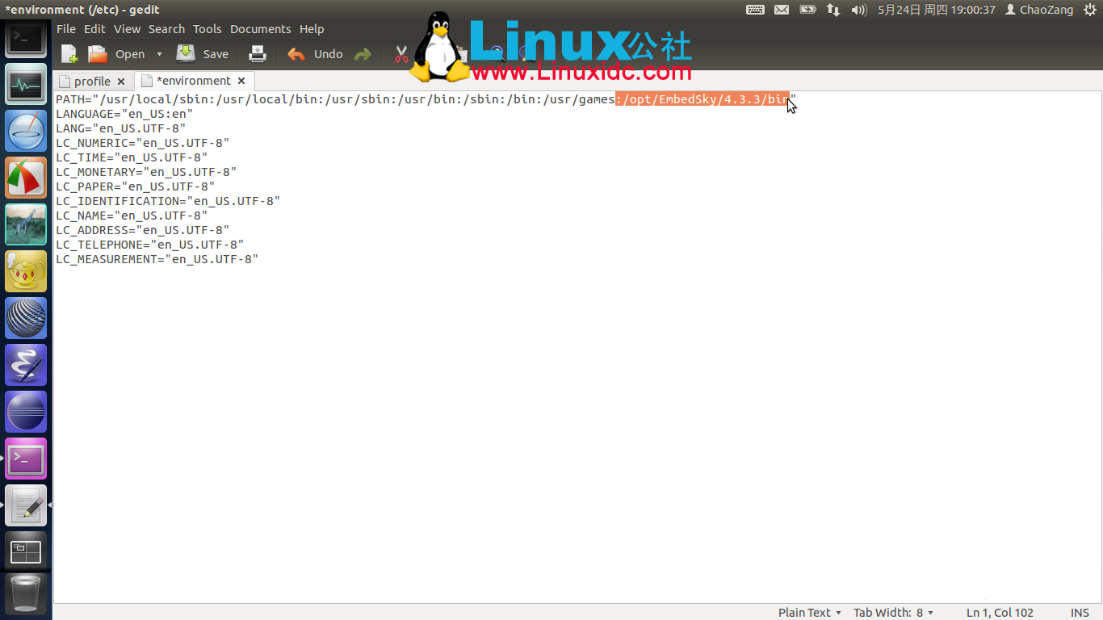Open the mail envelope indicator
1103x620 pixels.
pos(782,10)
